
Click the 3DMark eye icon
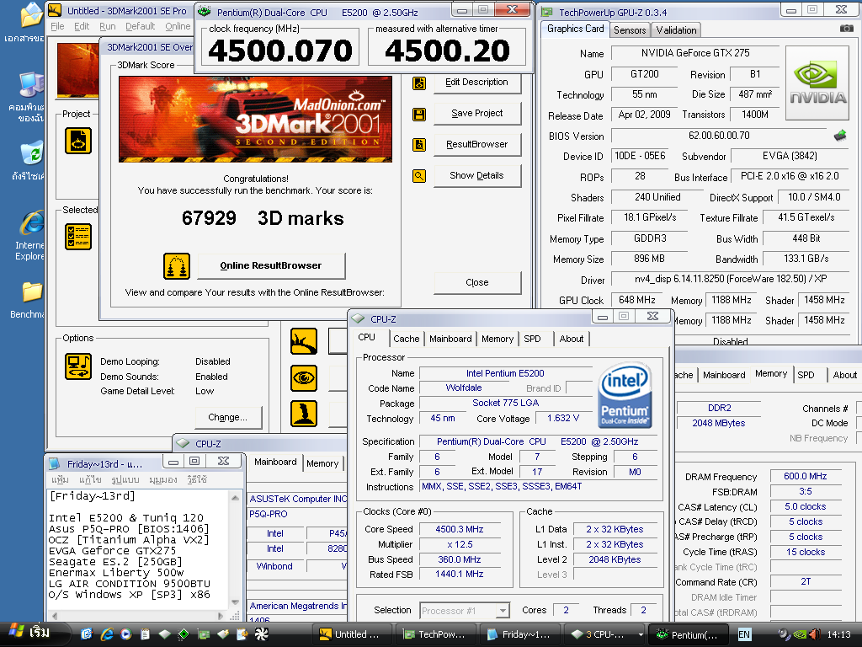coord(303,378)
